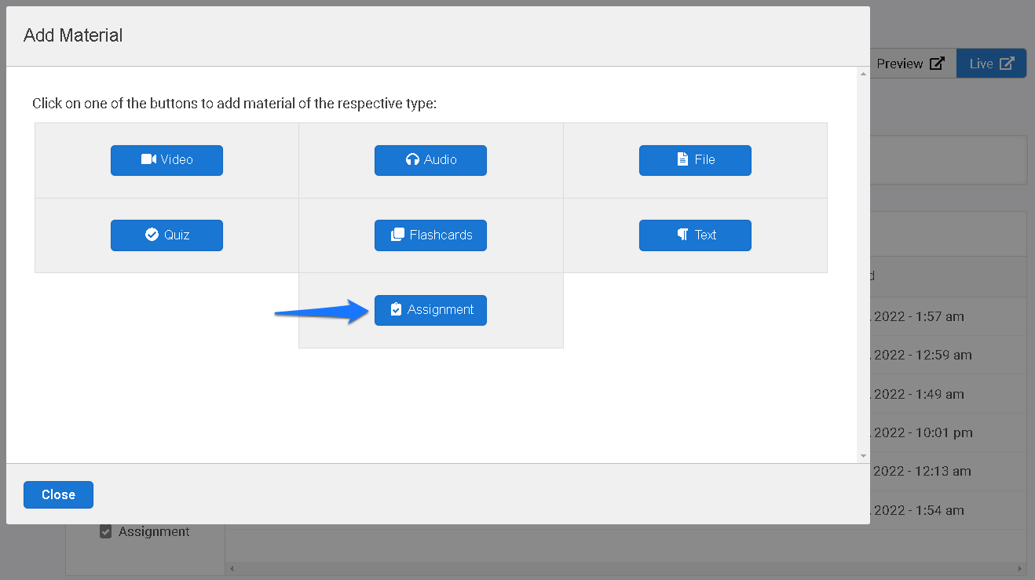
Task: Add a Quiz material
Action: pyautogui.click(x=166, y=235)
